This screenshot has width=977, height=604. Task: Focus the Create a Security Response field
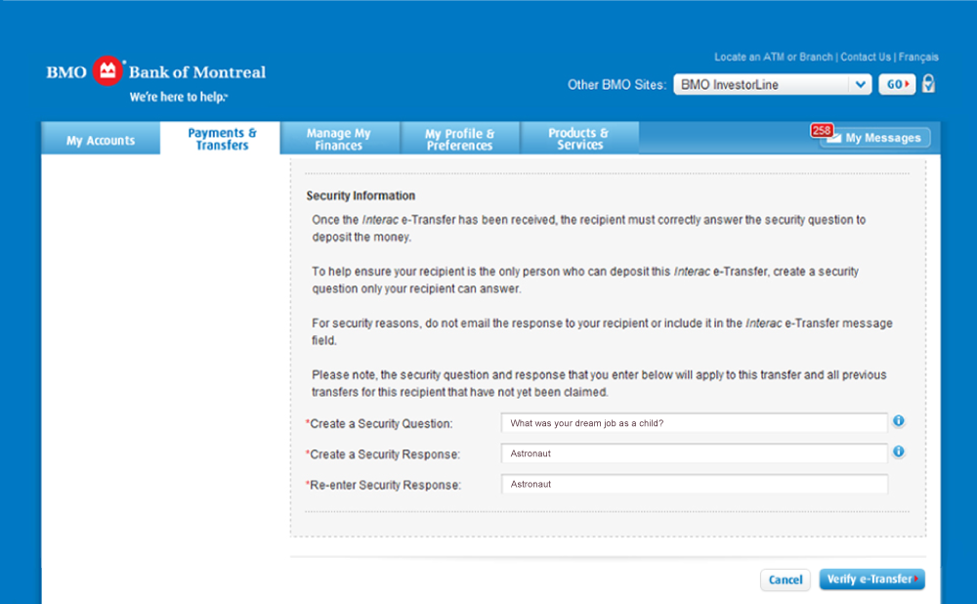pyautogui.click(x=694, y=453)
